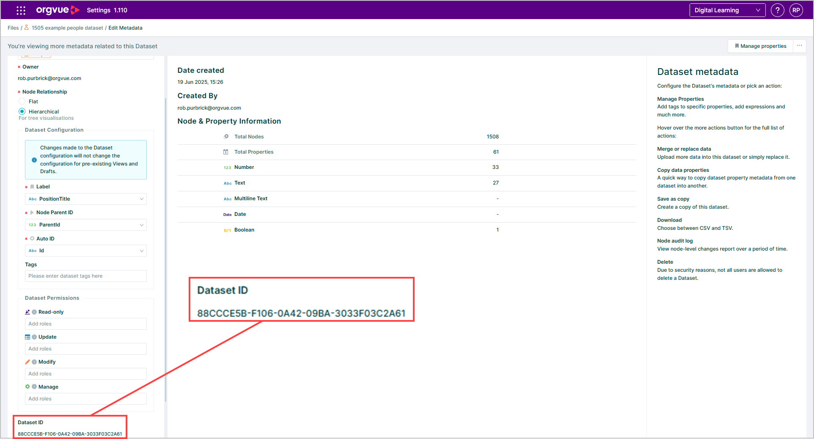Image resolution: width=814 pixels, height=439 pixels.
Task: Click the info icon beside Update
Action: 34,337
